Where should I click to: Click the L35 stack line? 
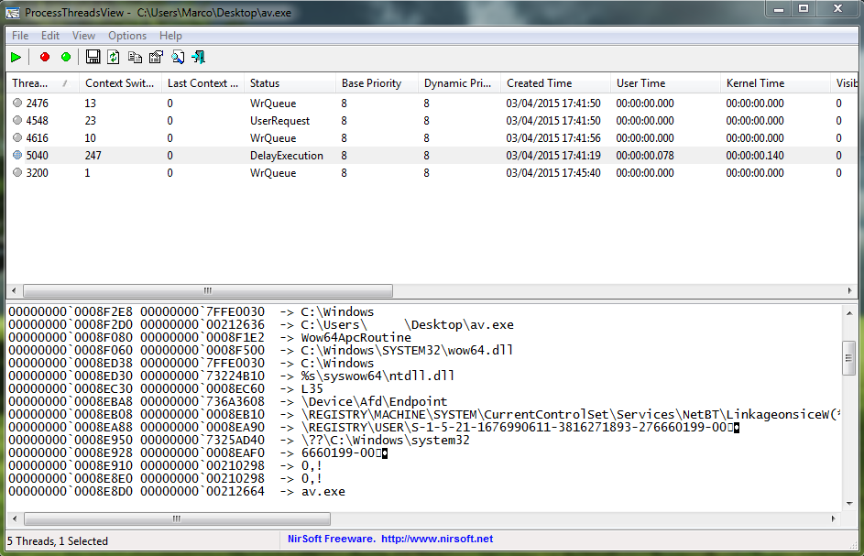coord(165,388)
